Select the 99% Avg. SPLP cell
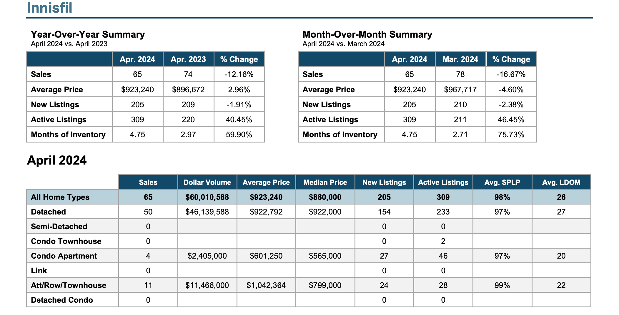 point(502,285)
